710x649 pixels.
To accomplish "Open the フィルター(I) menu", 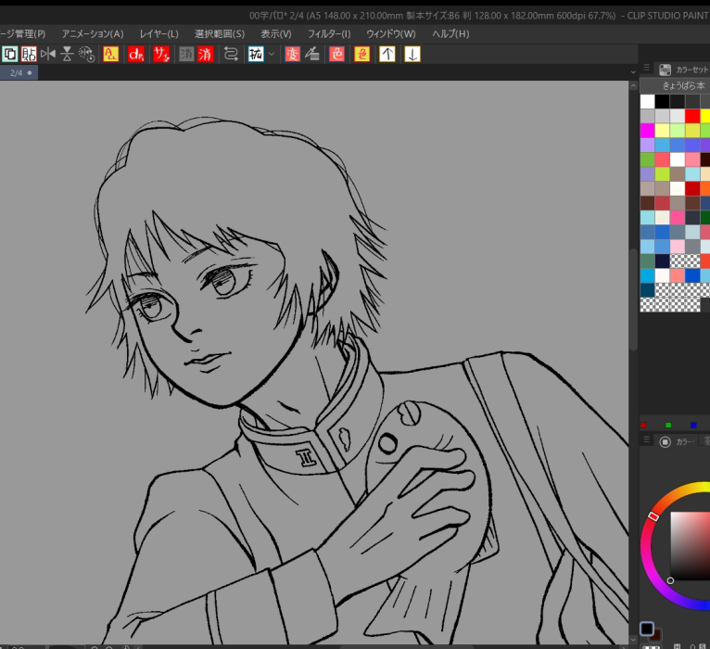I will point(329,34).
